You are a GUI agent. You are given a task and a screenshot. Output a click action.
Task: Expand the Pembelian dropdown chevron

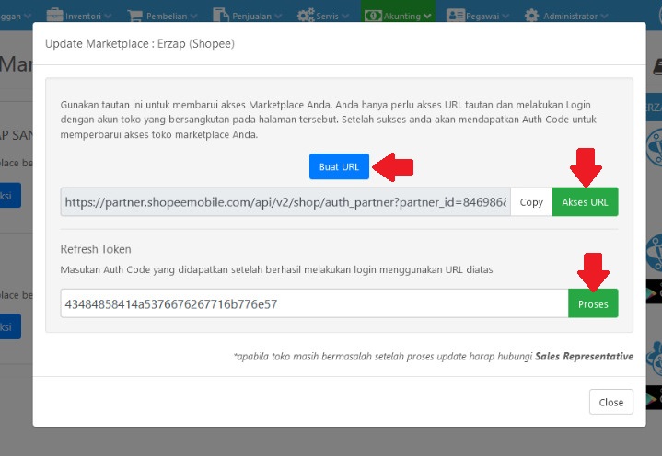(193, 17)
